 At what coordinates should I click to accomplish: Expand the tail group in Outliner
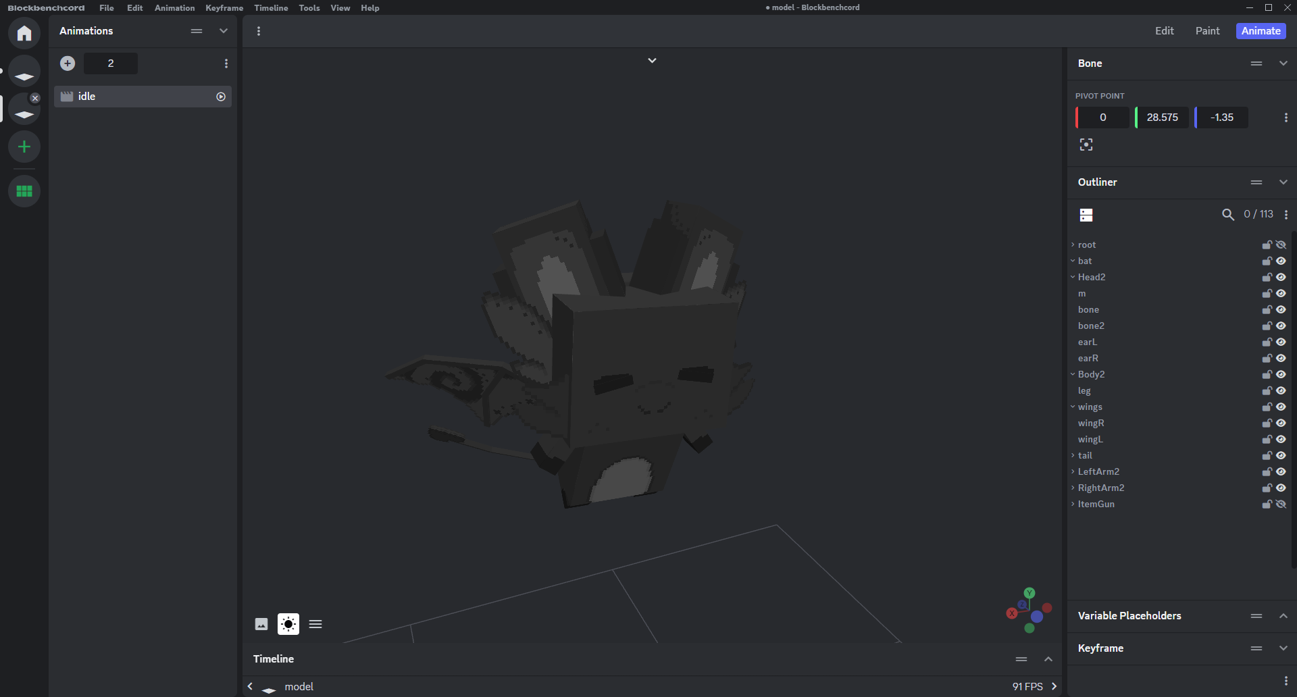coord(1073,455)
